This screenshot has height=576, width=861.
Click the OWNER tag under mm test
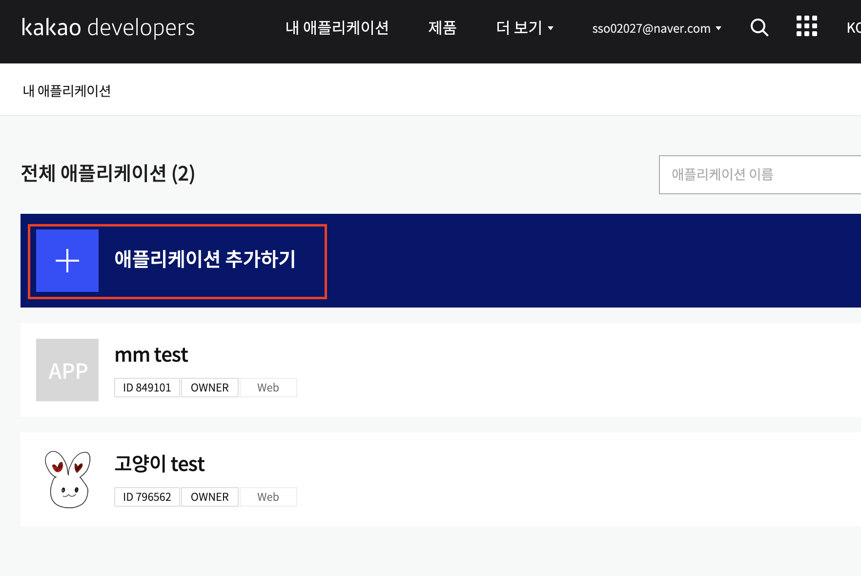point(210,388)
